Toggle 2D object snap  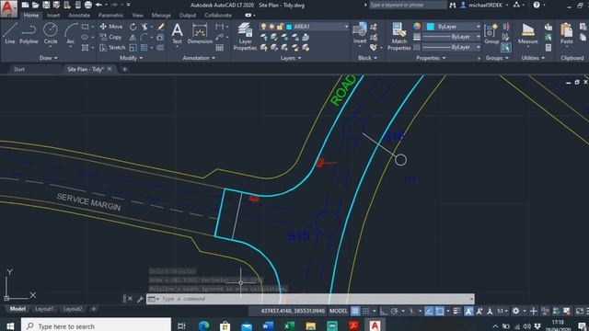[x=440, y=311]
